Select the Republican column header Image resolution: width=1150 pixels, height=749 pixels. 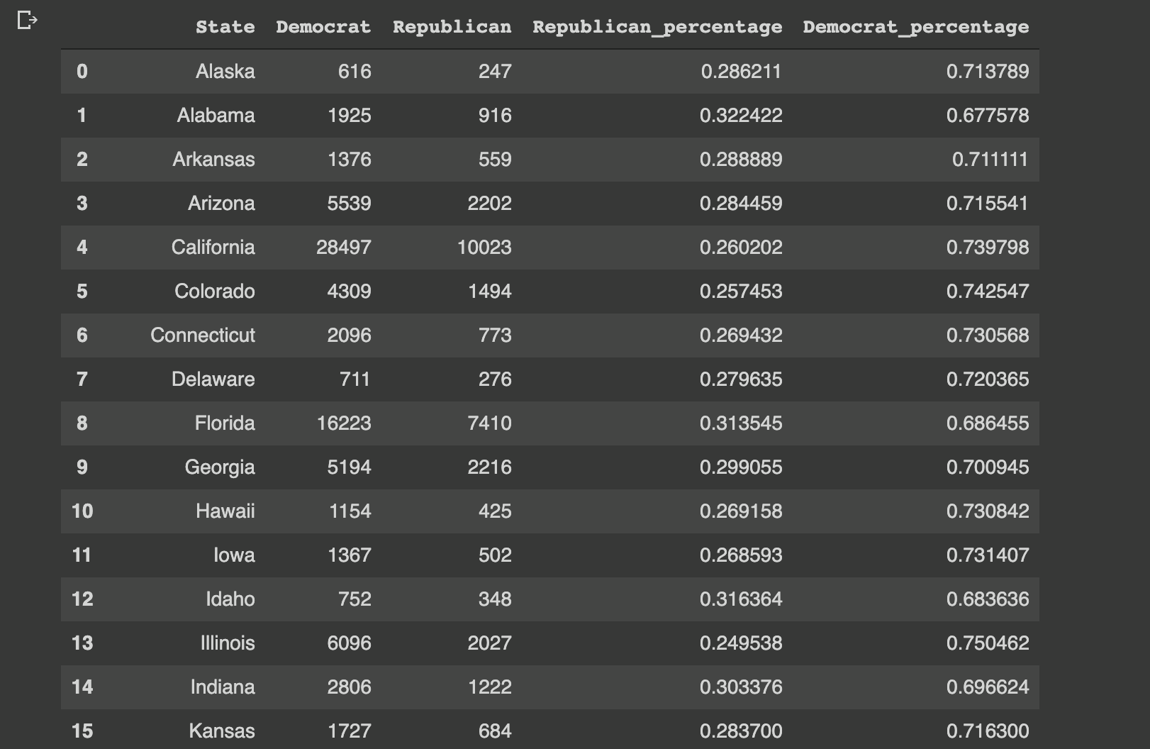(x=452, y=27)
